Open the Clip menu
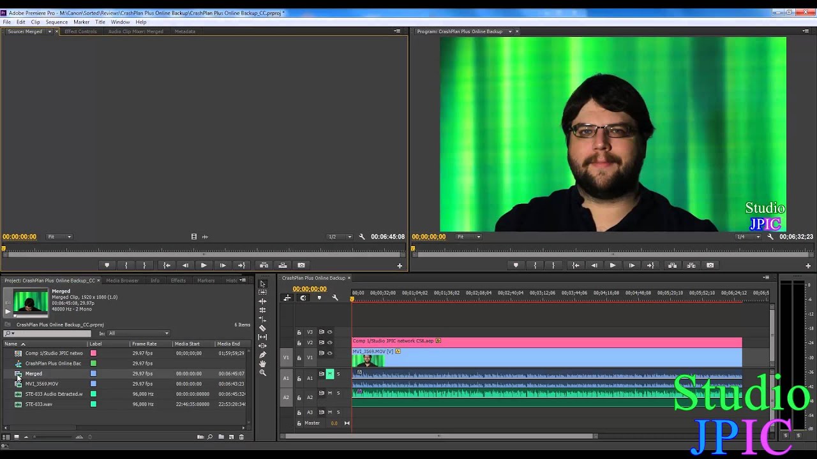817x459 pixels. pos(35,22)
